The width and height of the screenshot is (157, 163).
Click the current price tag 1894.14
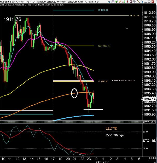pyautogui.click(x=149, y=99)
